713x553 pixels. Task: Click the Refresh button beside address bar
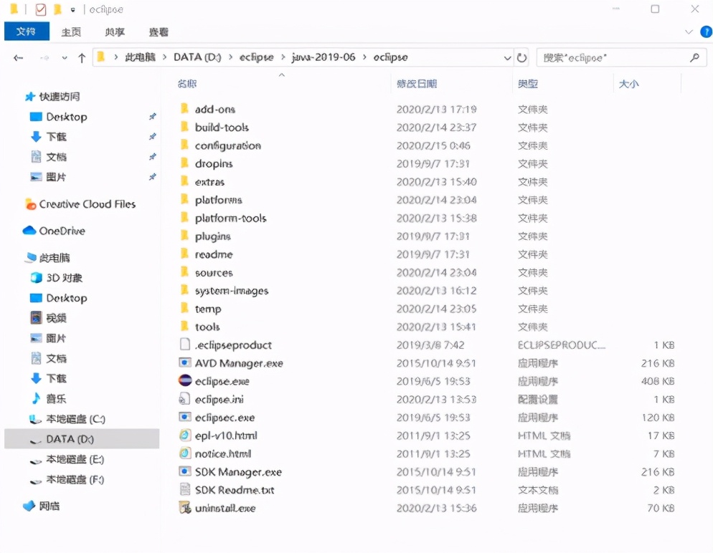pyautogui.click(x=521, y=57)
